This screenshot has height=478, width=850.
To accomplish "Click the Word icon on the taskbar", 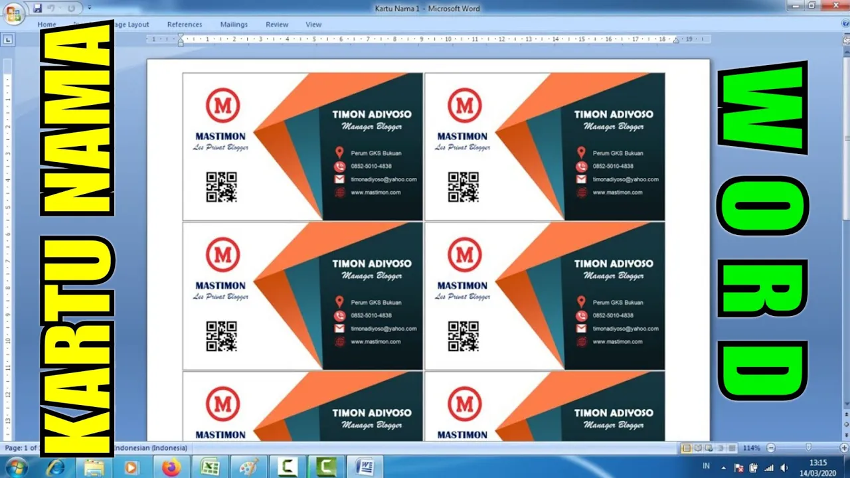I will (x=364, y=467).
